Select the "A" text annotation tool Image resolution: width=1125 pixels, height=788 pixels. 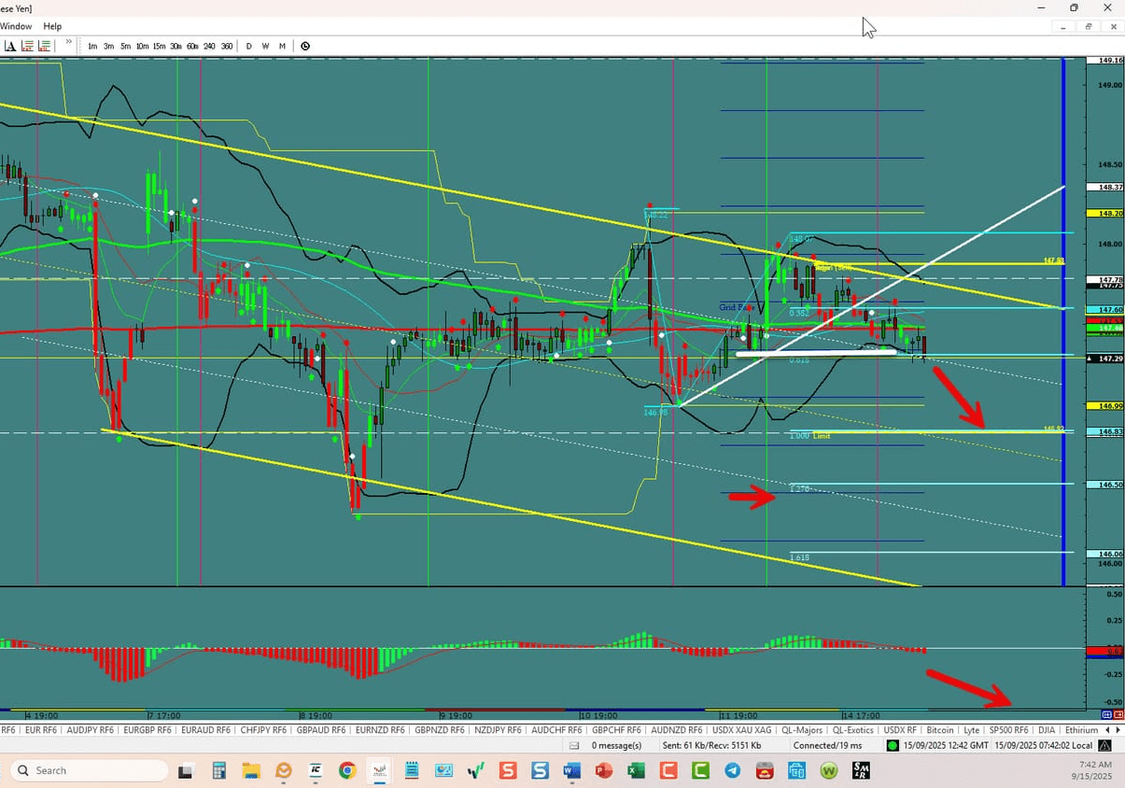click(x=11, y=45)
